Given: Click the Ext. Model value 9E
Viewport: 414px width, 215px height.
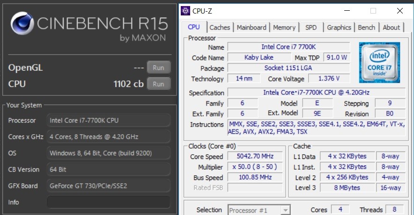Looking at the screenshot, I should (x=318, y=114).
